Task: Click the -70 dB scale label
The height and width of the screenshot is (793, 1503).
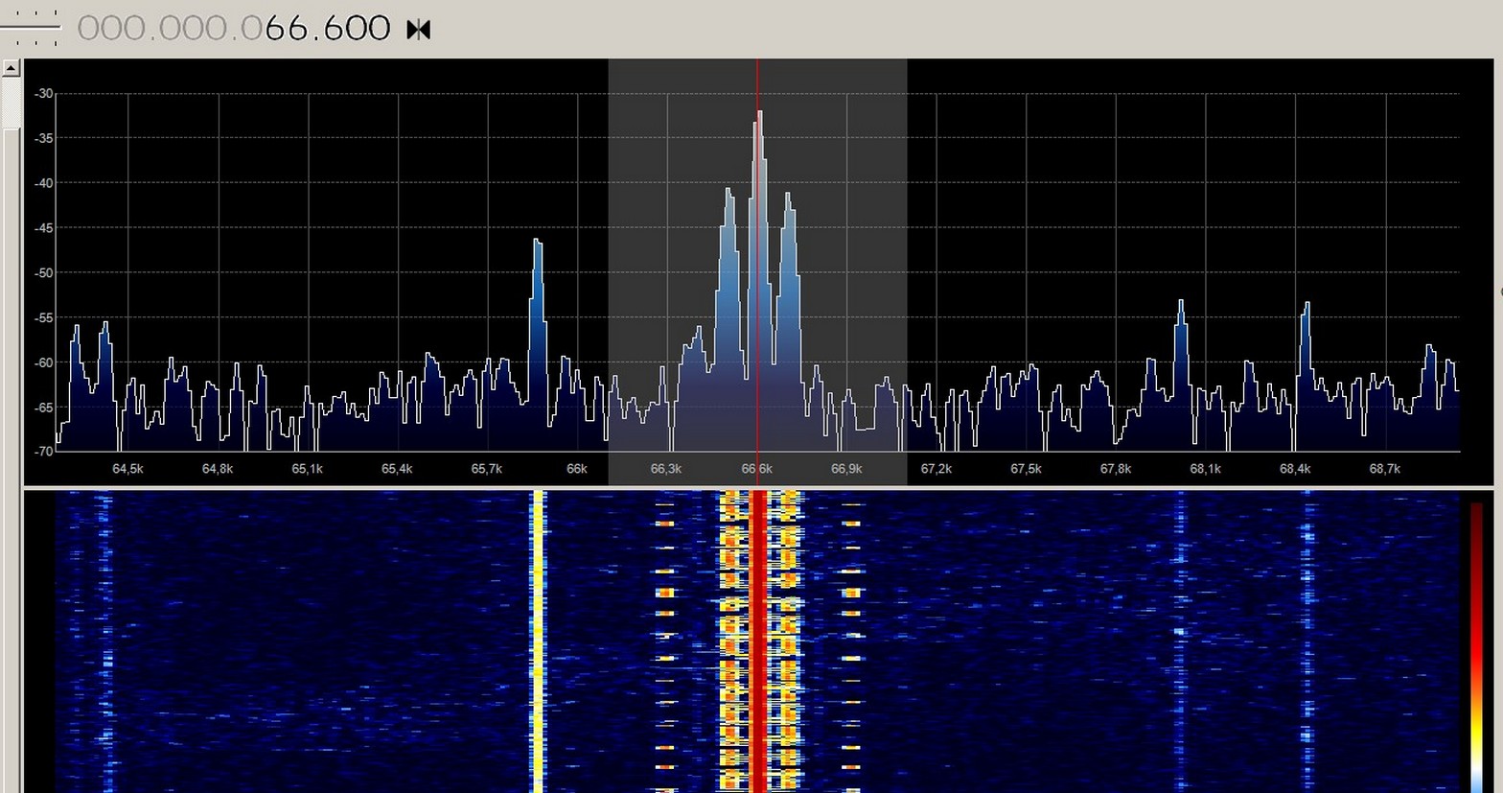Action: tap(43, 451)
